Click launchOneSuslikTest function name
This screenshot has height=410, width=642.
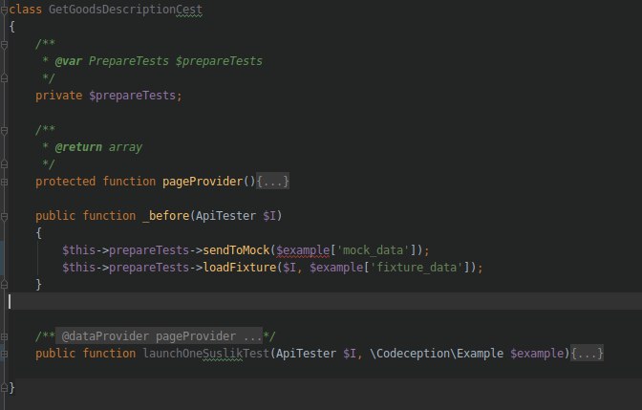(206, 354)
